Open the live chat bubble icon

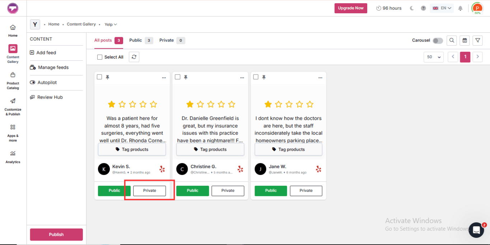coord(476,230)
